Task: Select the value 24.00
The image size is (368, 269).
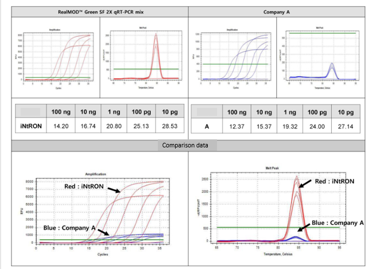Action: [x=317, y=127]
